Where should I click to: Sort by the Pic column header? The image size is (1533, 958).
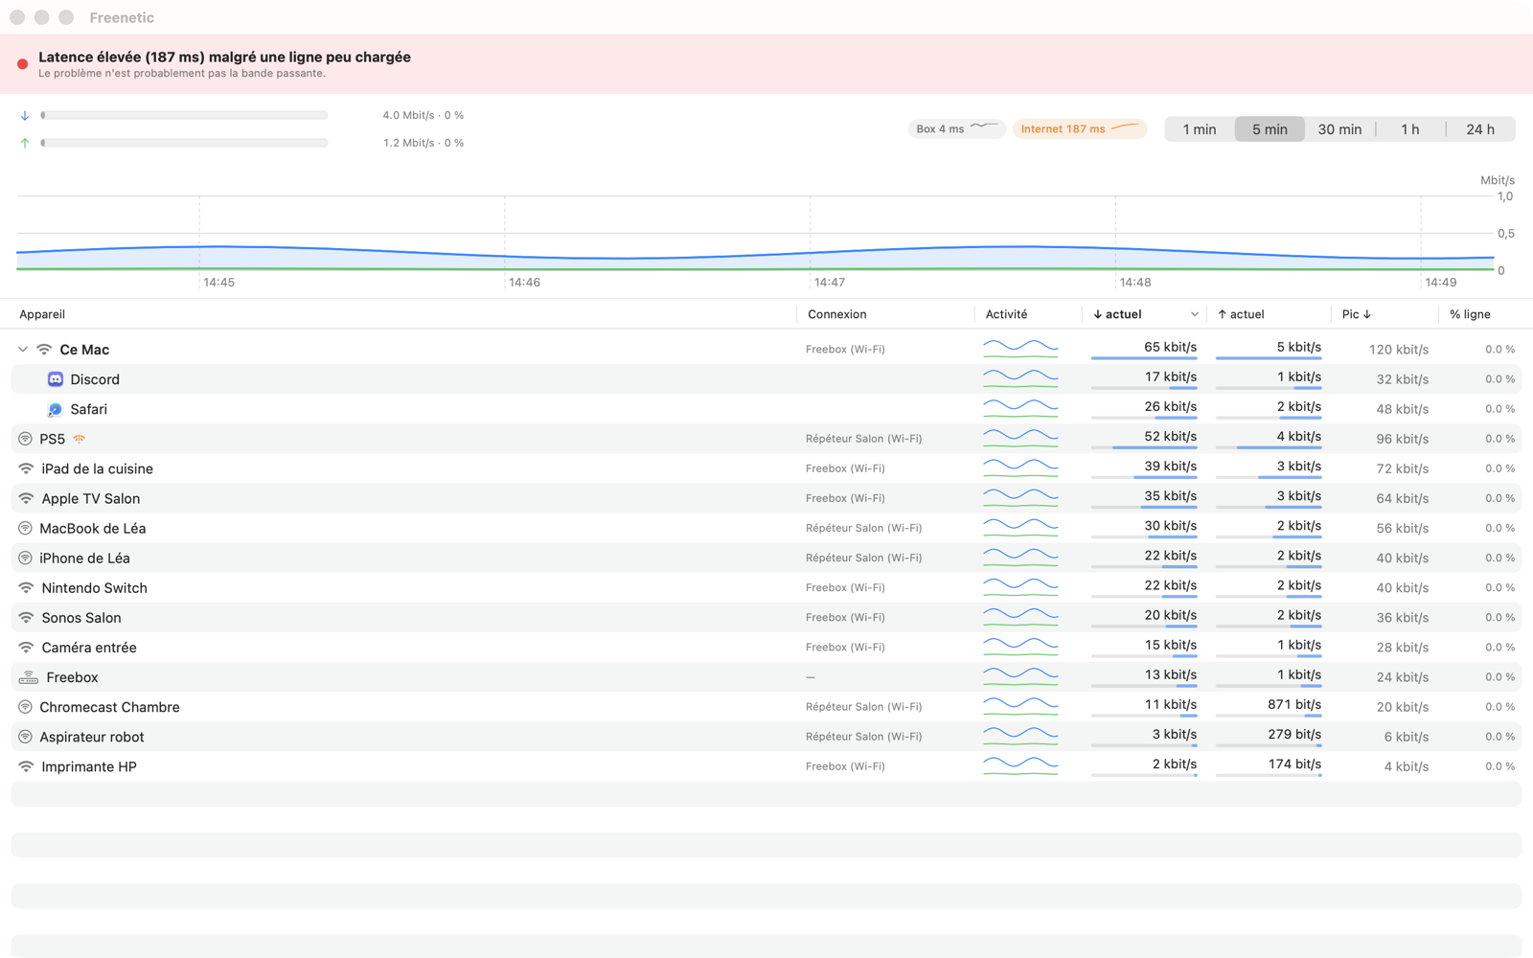click(1357, 314)
